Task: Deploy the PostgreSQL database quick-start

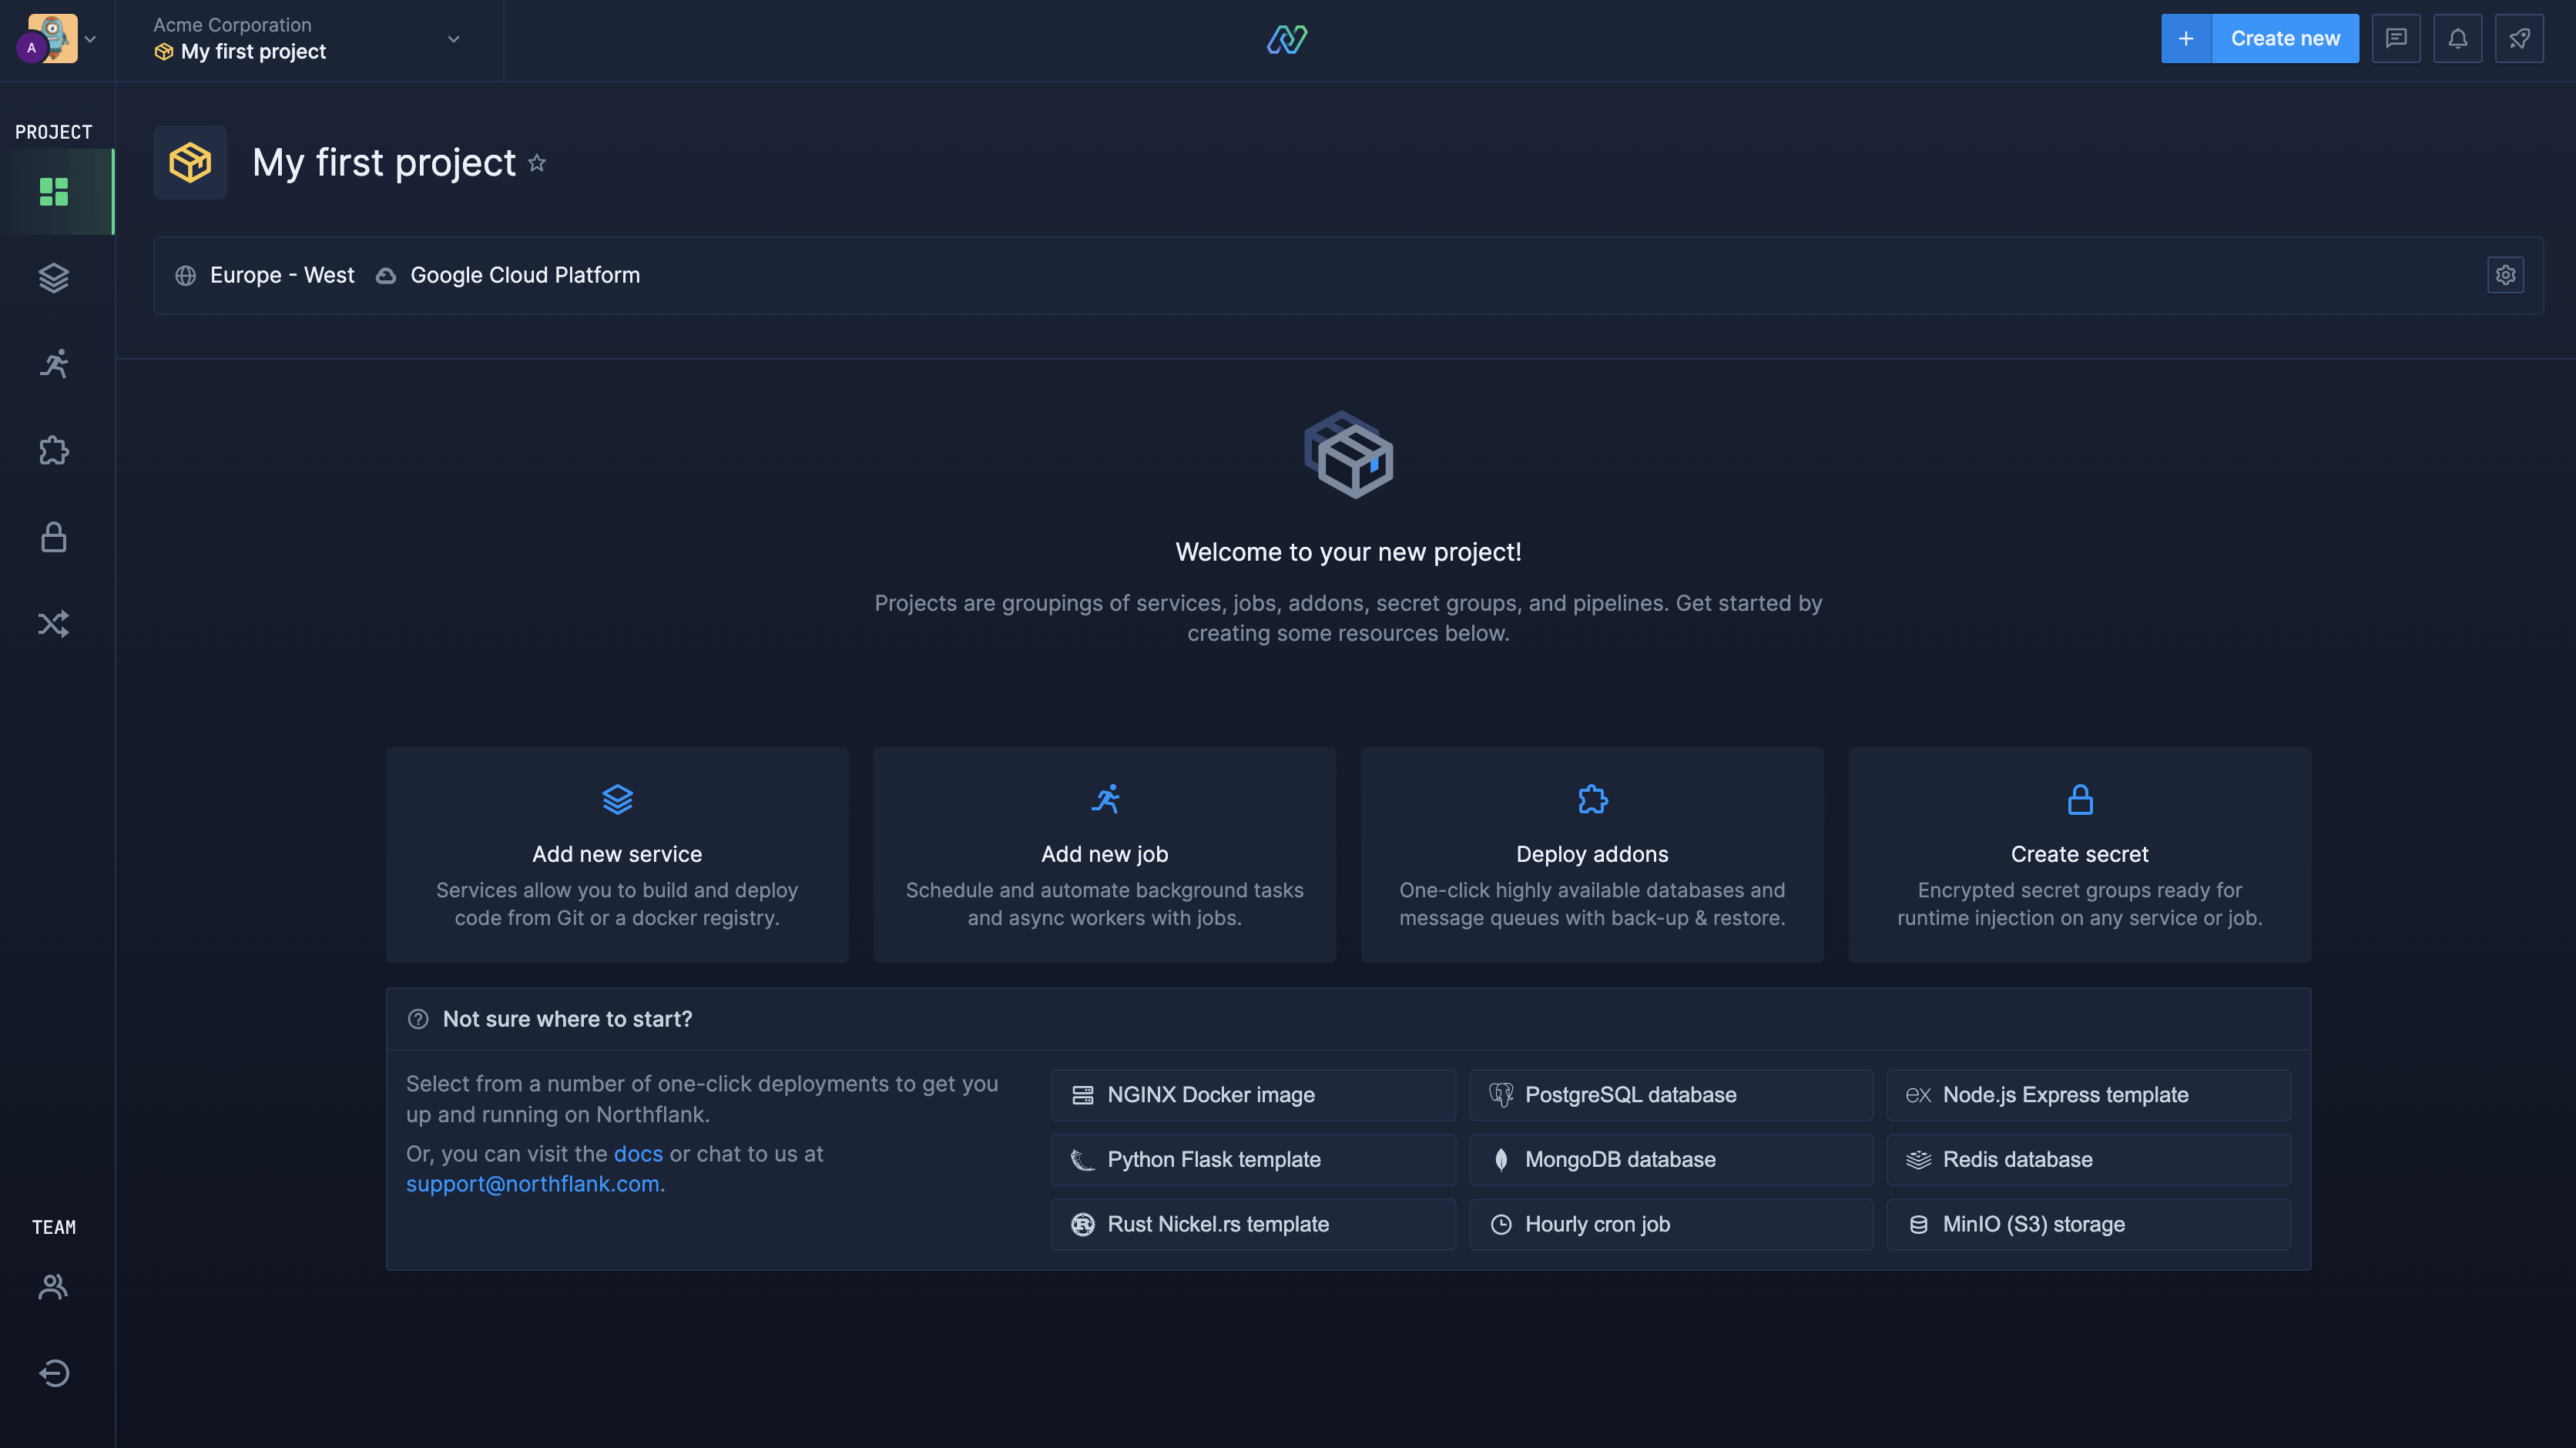Action: (x=1670, y=1094)
